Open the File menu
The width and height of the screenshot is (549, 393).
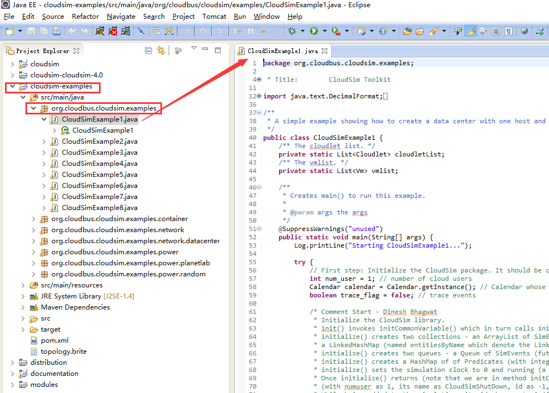[9, 17]
